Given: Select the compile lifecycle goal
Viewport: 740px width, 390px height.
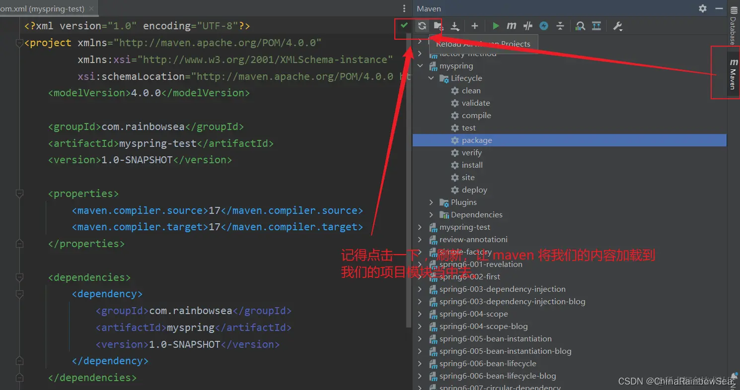Looking at the screenshot, I should 476,115.
